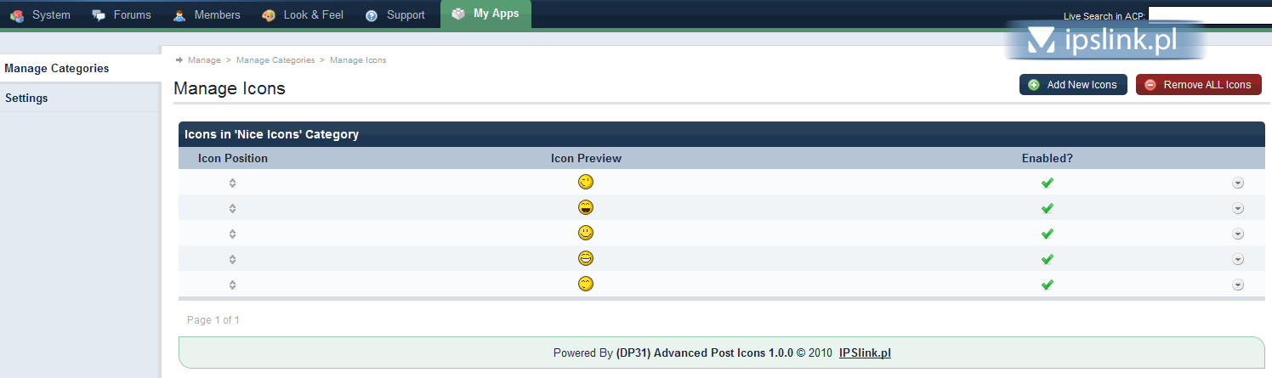1272x378 pixels.
Task: Click the toothy grin smiley preview
Action: click(x=585, y=258)
